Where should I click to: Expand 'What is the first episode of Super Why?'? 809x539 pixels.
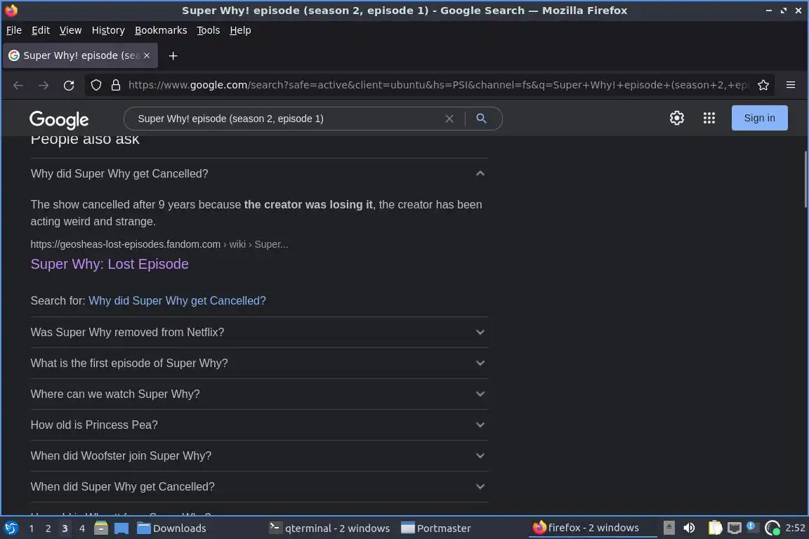tap(260, 363)
